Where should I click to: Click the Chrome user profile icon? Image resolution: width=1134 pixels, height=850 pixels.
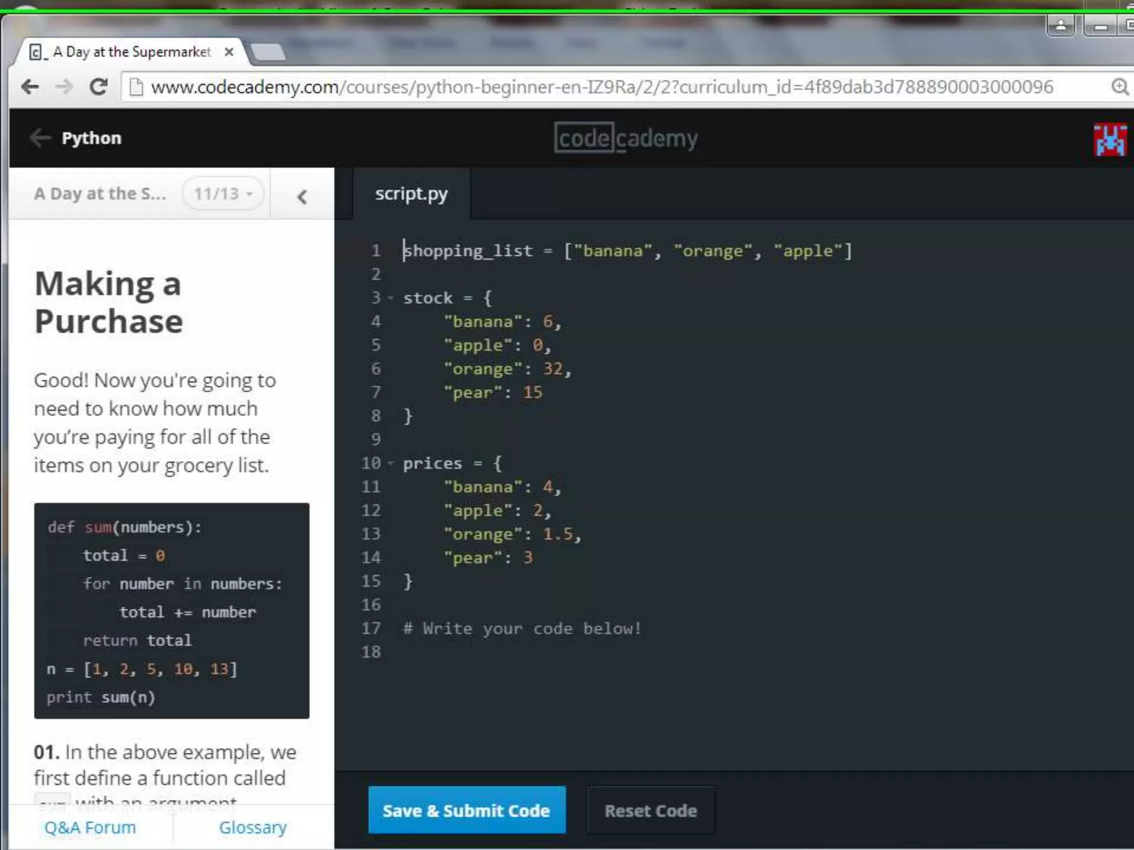pos(1061,25)
